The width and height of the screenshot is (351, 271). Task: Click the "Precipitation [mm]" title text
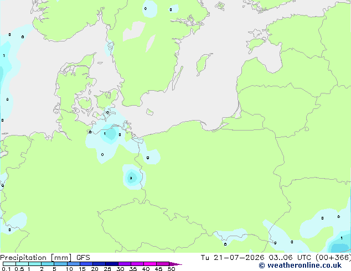36,258
